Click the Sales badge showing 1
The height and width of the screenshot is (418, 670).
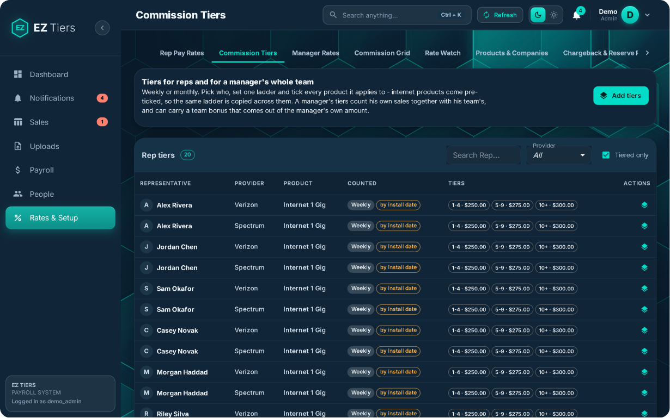point(102,122)
